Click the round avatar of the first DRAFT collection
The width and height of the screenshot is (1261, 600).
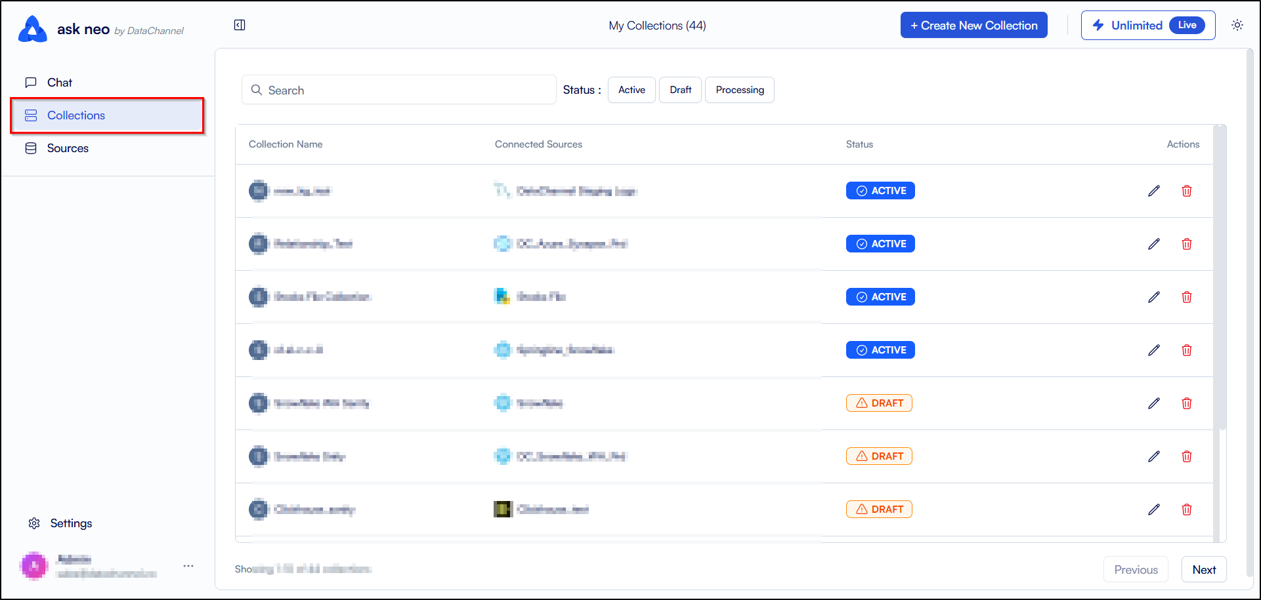coord(259,403)
